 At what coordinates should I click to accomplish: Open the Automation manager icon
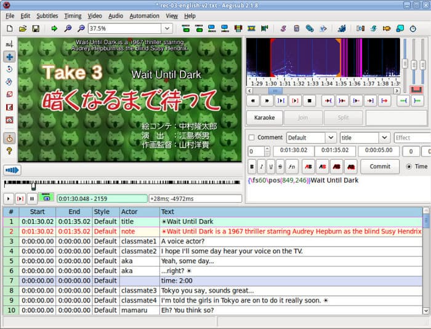tap(342, 28)
